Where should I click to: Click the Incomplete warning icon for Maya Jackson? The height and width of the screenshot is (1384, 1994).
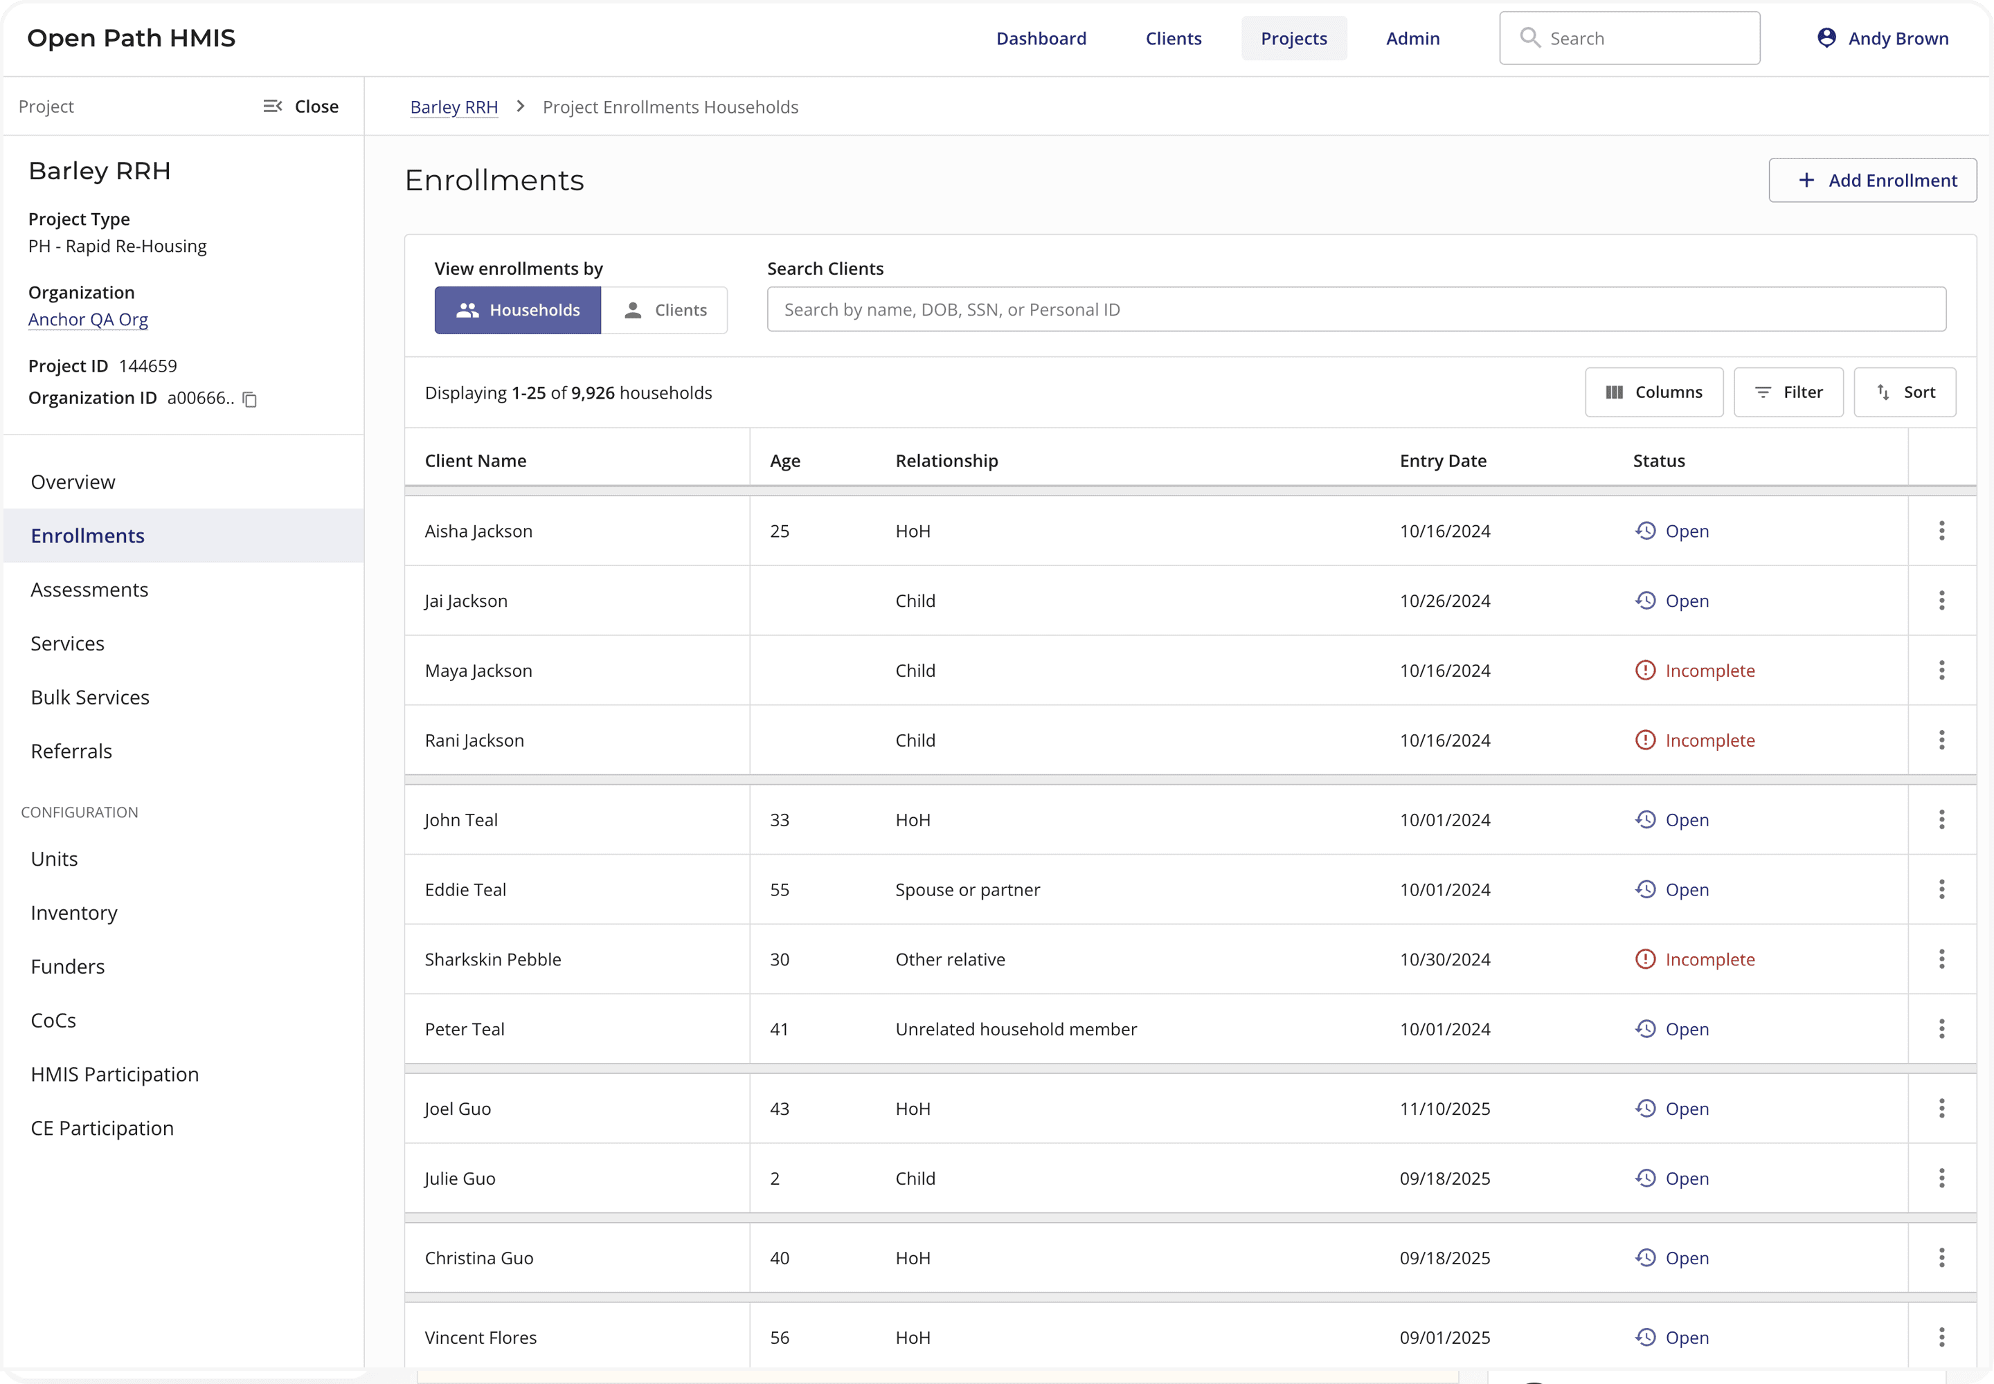[1647, 669]
